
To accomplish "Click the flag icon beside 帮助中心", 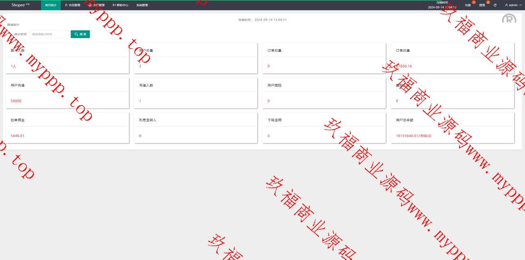I will click(x=114, y=5).
